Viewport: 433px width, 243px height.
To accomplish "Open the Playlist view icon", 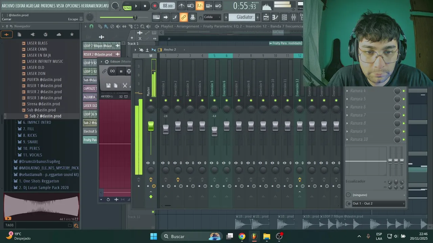I will click(x=266, y=17).
